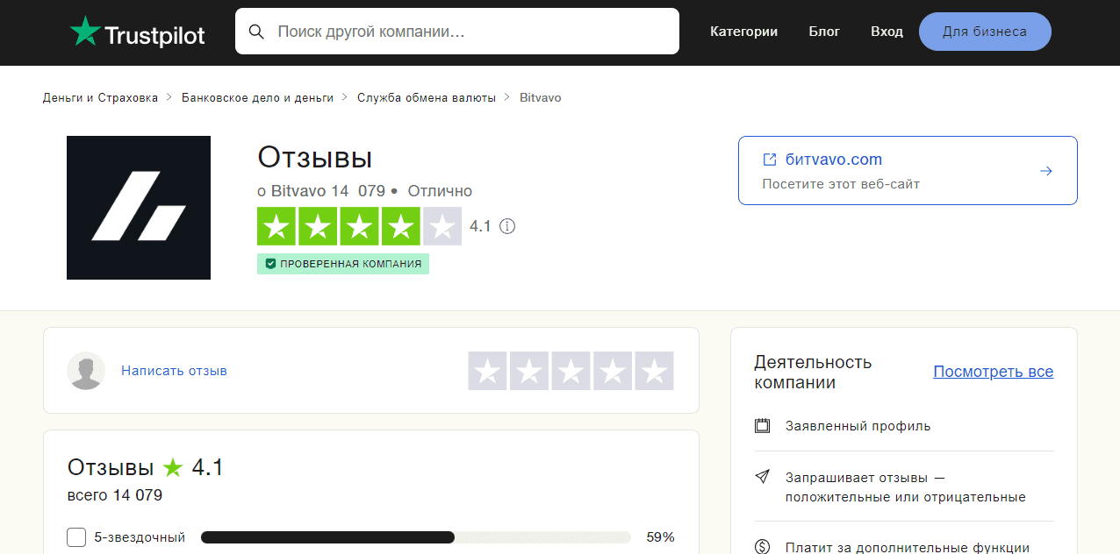Select the first empty rating star

coord(487,371)
